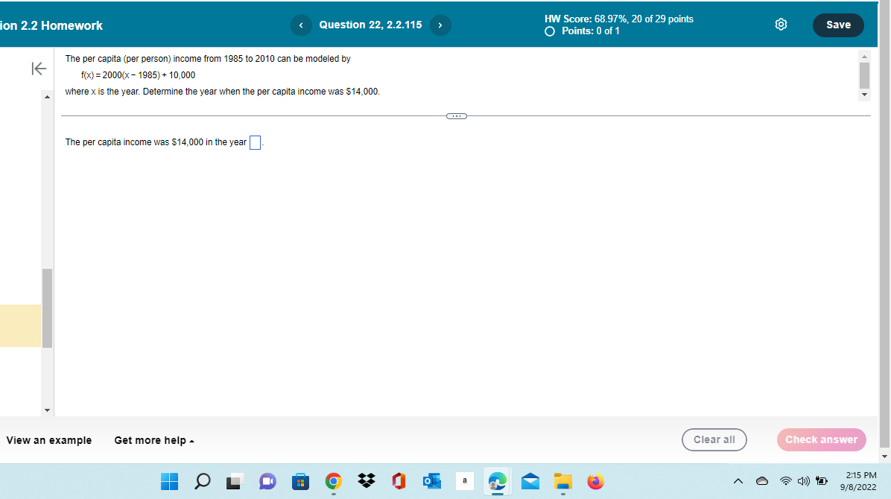Open homework settings gear
This screenshot has height=499, width=891.
pos(781,25)
